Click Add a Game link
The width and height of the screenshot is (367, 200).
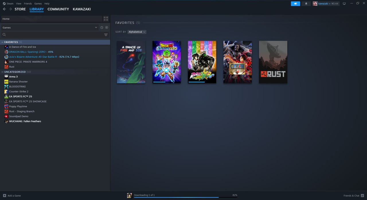(x=14, y=196)
